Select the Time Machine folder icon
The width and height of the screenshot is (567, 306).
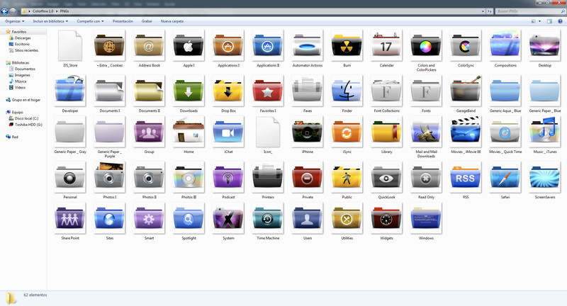[x=268, y=219]
